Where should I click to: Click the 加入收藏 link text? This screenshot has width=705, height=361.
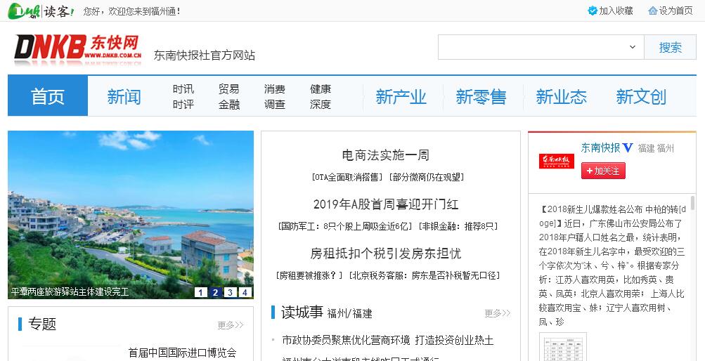(616, 11)
